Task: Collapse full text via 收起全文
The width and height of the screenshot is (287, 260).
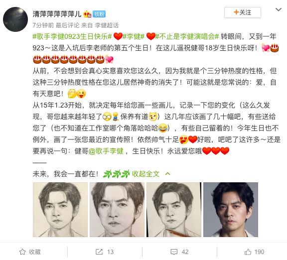Action: pyautogui.click(x=145, y=174)
